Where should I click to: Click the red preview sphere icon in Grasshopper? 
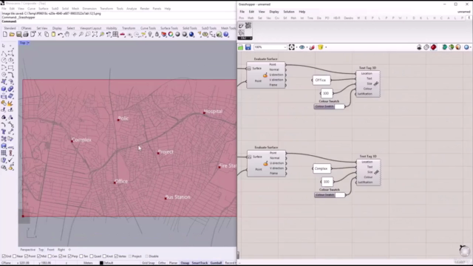434,47
